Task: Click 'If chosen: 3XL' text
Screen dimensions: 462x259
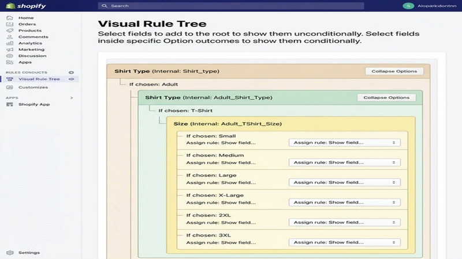Action: coord(208,235)
